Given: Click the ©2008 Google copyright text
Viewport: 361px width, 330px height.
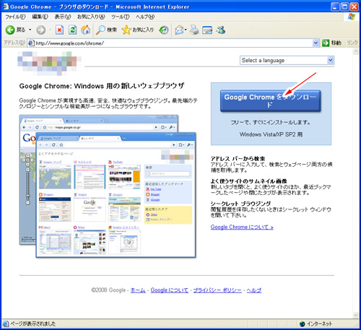Looking at the screenshot, I should coord(108,290).
